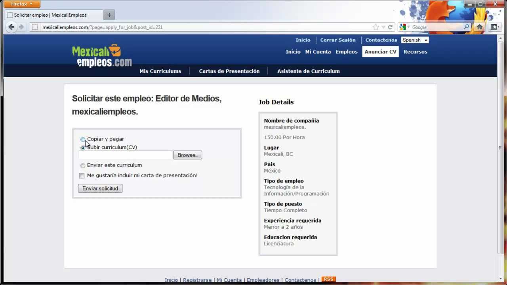507x285 pixels.
Task: Click the reload page icon
Action: point(390,27)
